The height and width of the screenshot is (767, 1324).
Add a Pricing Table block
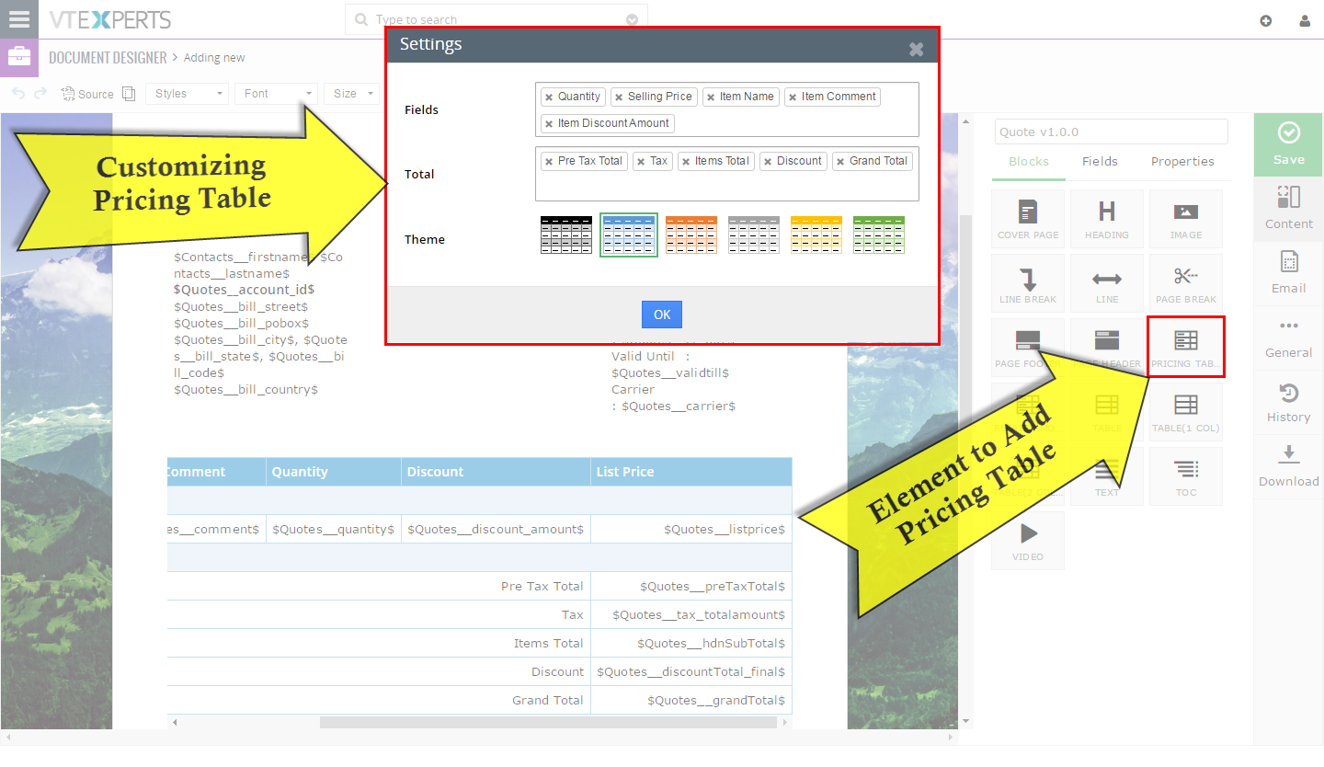pos(1186,348)
